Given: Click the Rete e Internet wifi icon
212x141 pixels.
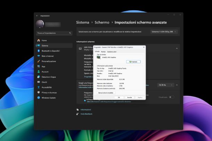Looking at the screenshot, I should (x=39, y=56).
